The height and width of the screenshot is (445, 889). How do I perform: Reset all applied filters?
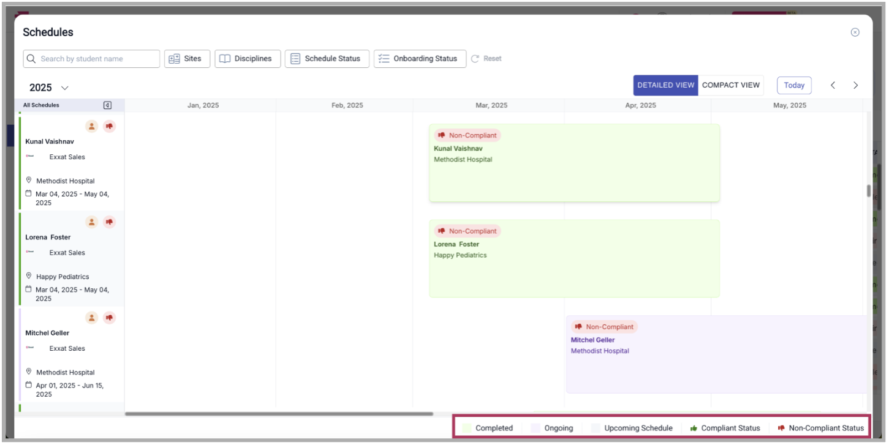coord(486,59)
